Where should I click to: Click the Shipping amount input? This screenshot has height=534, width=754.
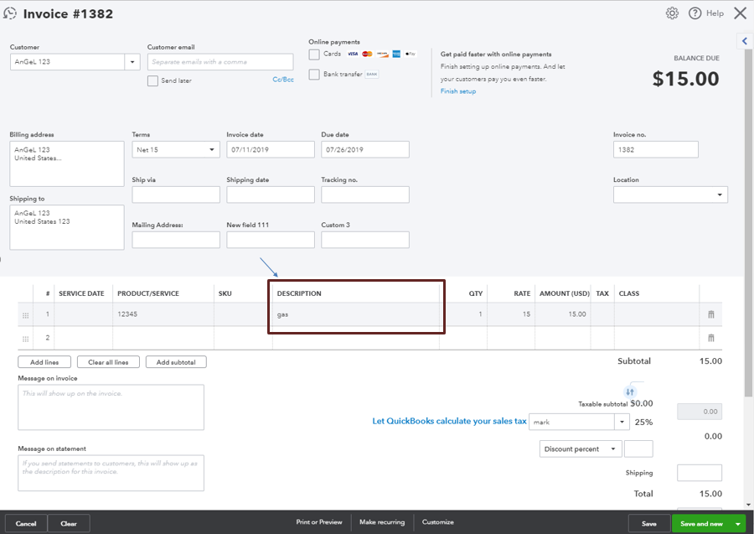(x=700, y=473)
